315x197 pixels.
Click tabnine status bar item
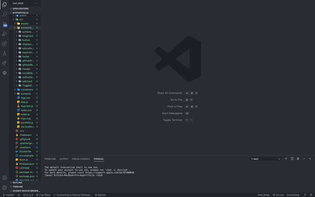coord(100,195)
